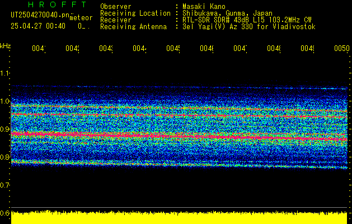Click the 3el Yagi Az 330 Vladivostok text
Screen dimensions: 352x224
(249, 27)
